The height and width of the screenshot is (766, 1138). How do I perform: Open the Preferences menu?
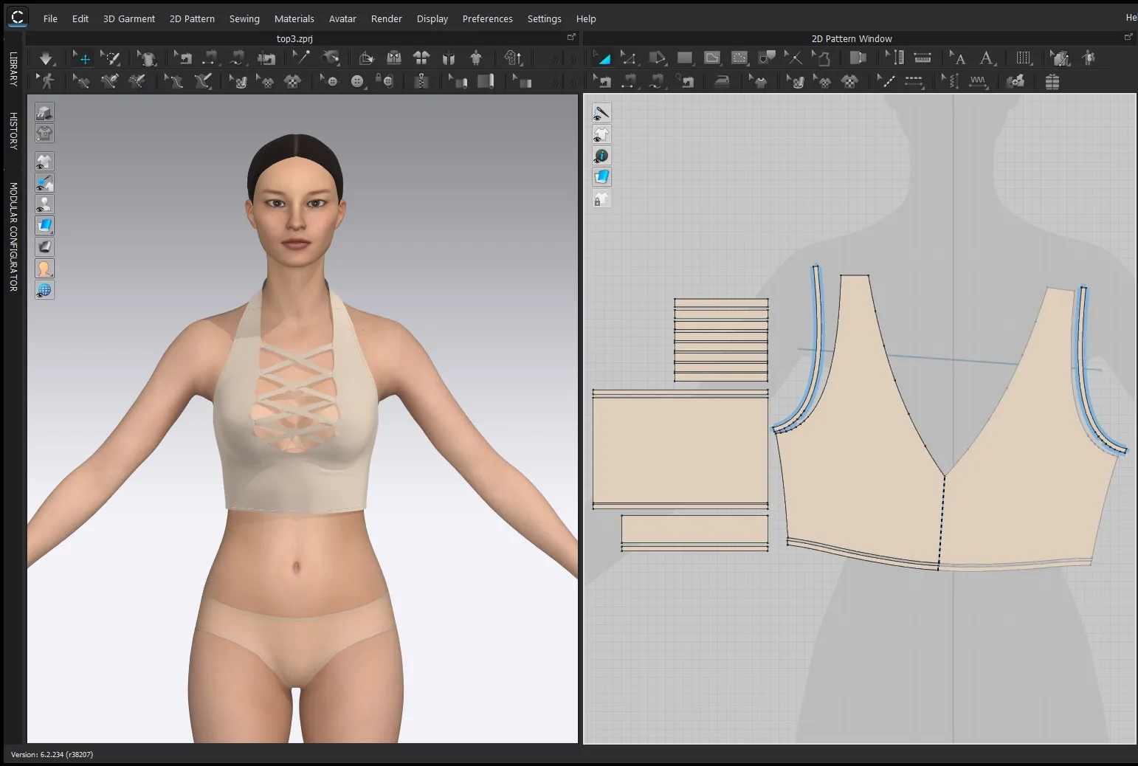[x=487, y=18]
